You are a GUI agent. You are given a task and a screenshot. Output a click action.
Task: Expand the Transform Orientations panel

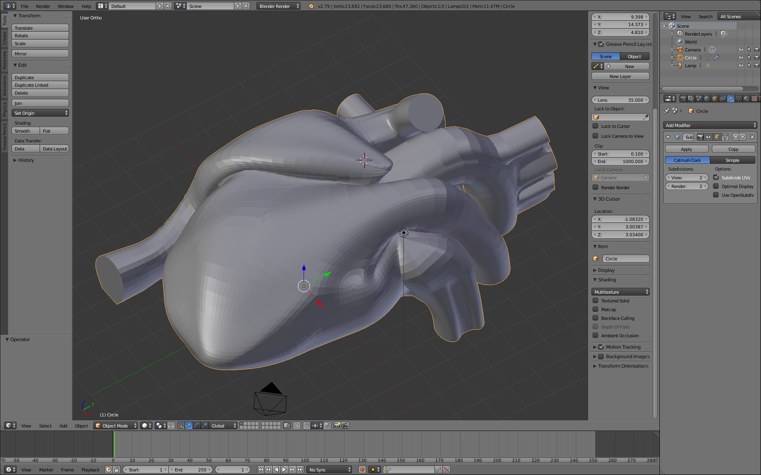click(595, 366)
